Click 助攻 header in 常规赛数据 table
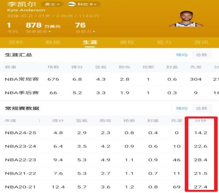 click(x=106, y=121)
